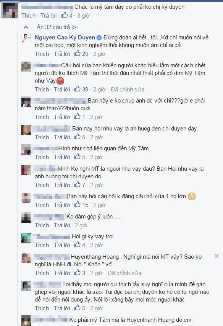Click 'Trả lời' under Ky Duyen's reply
The width and height of the screenshot is (223, 326).
[62, 54]
